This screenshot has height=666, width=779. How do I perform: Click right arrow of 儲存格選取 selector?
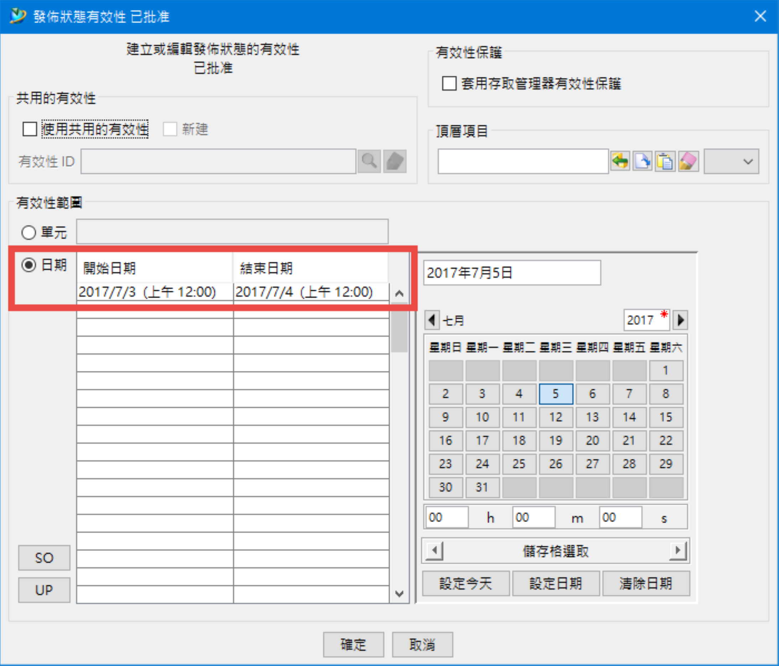tap(678, 551)
